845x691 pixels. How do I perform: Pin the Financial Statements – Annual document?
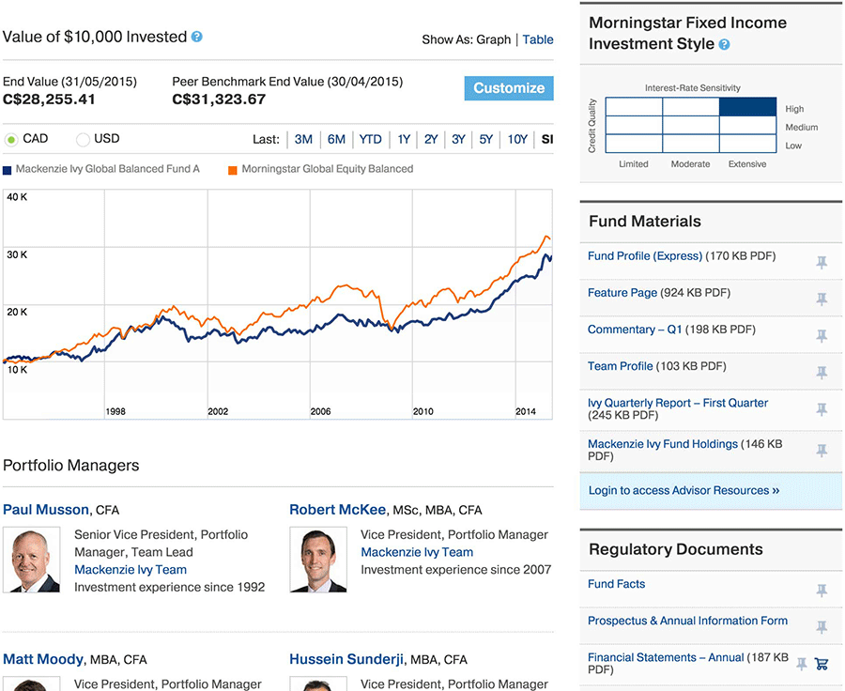pyautogui.click(x=802, y=664)
